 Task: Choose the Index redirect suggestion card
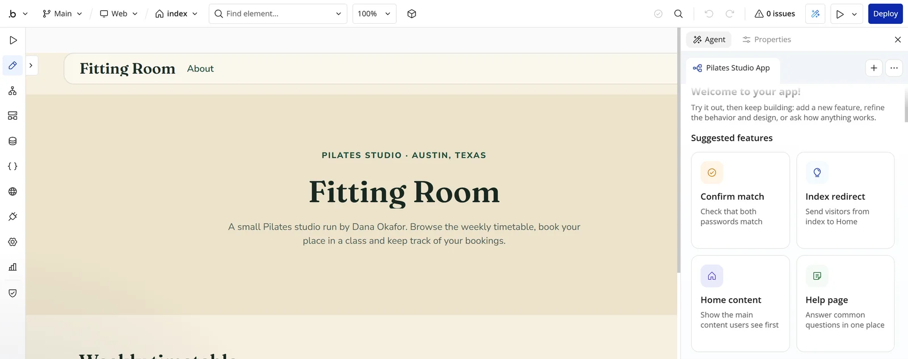click(846, 200)
